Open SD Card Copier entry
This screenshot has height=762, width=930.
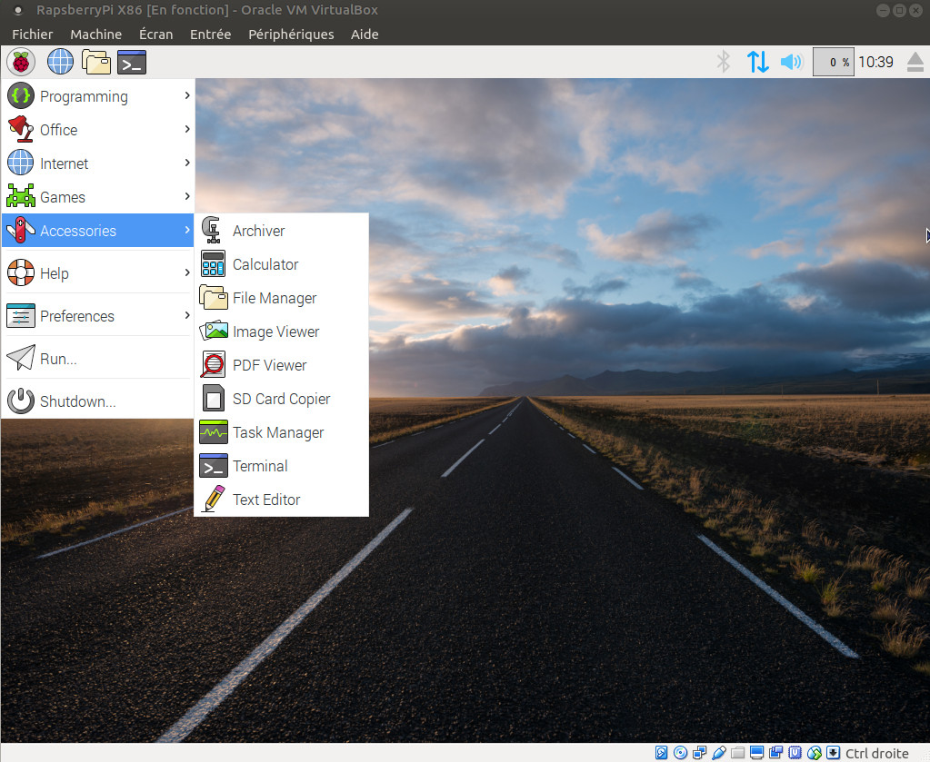281,399
